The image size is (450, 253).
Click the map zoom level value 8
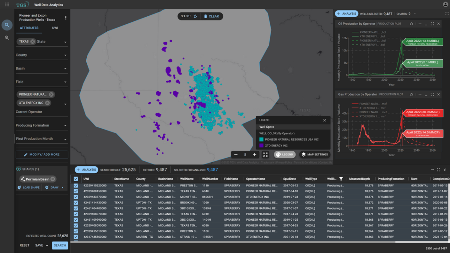click(245, 154)
